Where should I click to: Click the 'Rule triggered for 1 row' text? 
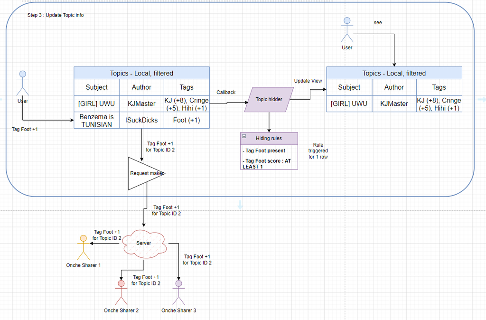tap(318, 151)
